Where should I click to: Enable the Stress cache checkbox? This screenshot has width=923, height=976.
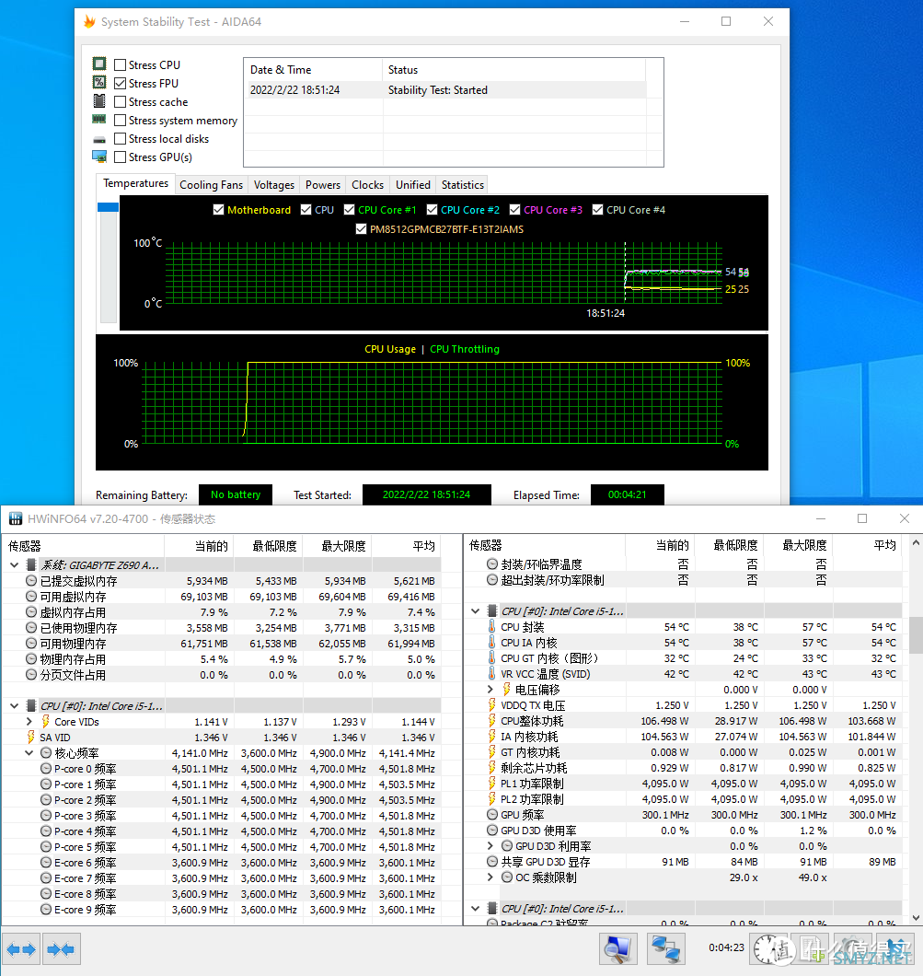121,101
